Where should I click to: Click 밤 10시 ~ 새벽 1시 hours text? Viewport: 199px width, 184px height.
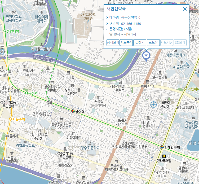pyautogui.click(x=123, y=34)
